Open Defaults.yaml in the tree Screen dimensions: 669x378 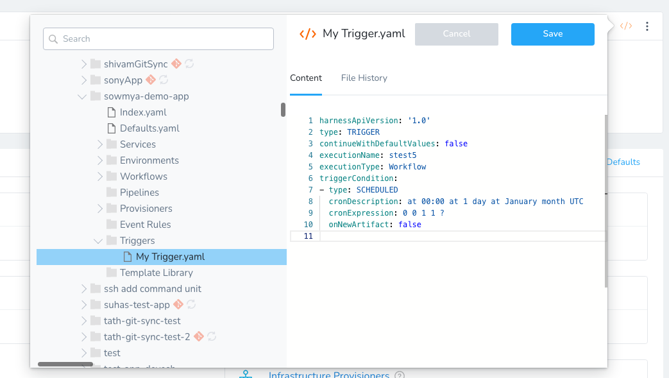click(x=149, y=128)
